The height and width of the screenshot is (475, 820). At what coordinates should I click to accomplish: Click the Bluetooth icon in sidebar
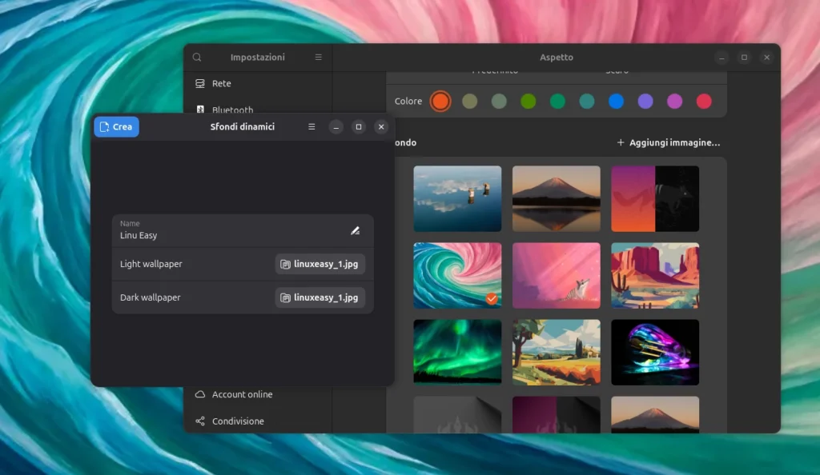coord(200,110)
